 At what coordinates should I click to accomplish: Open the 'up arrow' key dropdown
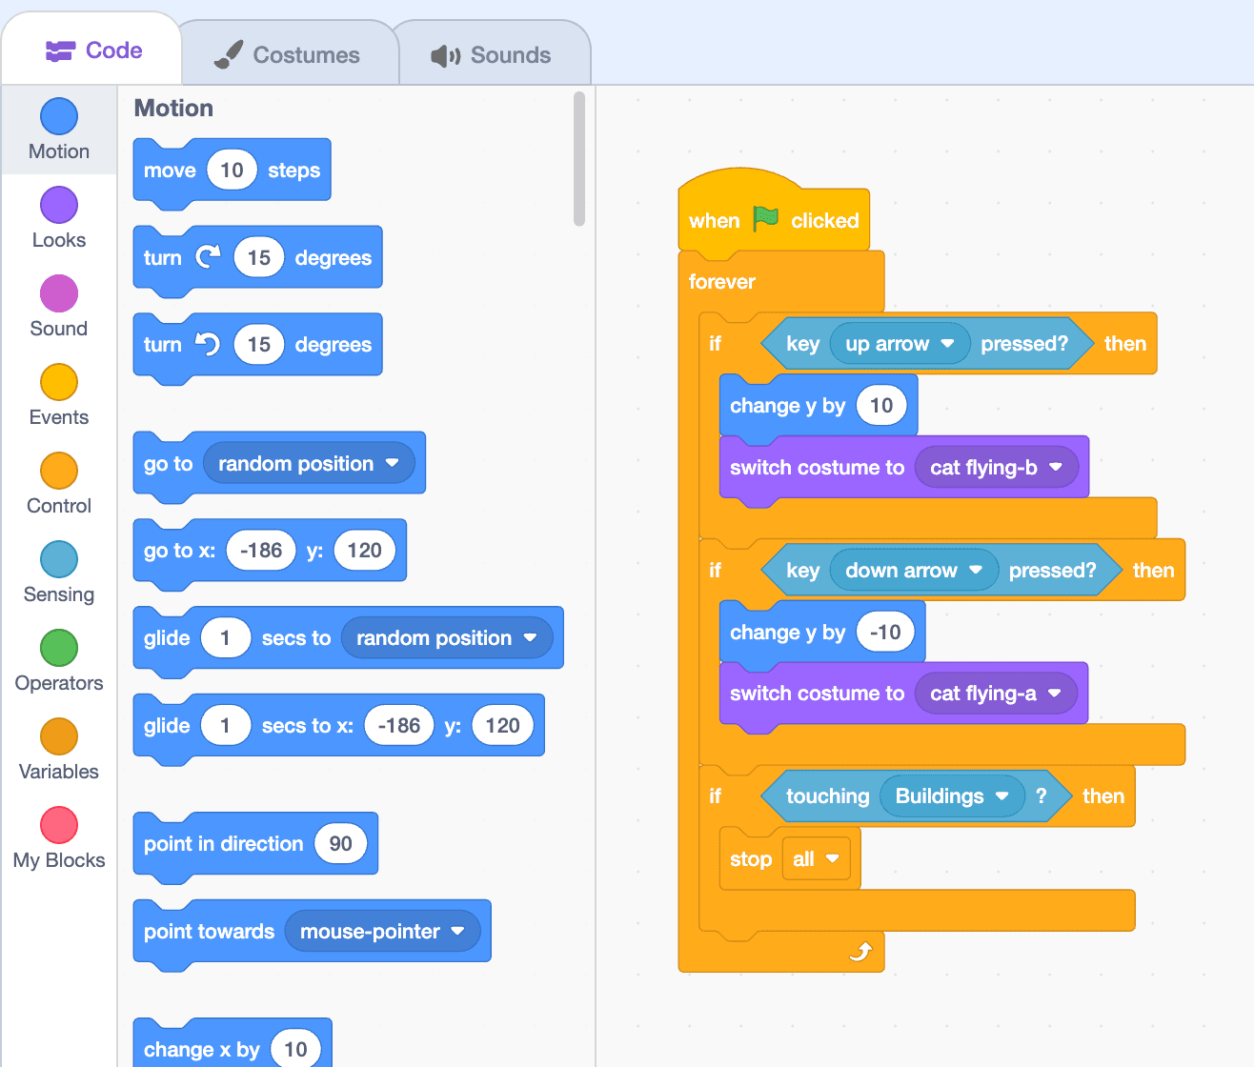click(x=900, y=344)
